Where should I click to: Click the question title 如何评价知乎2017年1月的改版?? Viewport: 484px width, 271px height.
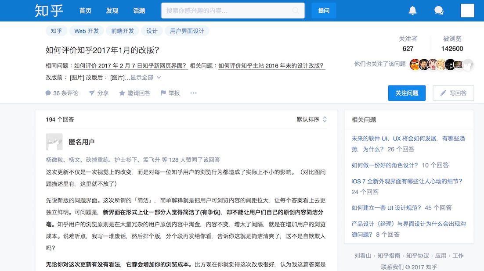(102, 50)
